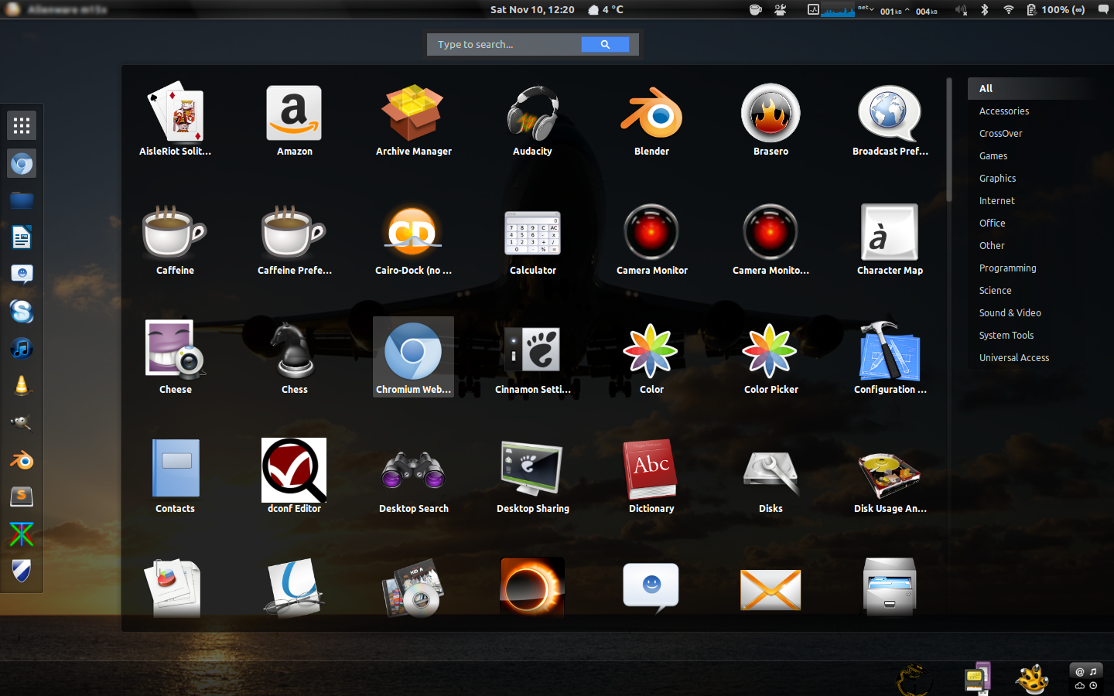Open Skype from the side dock

tap(22, 312)
